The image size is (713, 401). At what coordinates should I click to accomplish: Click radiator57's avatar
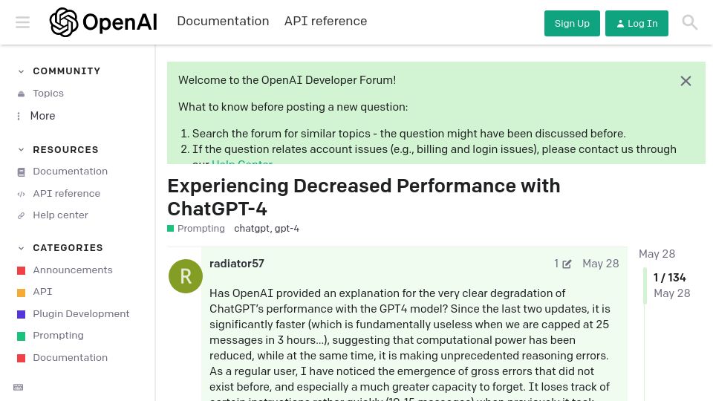(x=186, y=276)
